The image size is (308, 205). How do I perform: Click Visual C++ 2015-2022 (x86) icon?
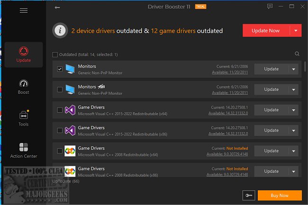click(70, 131)
